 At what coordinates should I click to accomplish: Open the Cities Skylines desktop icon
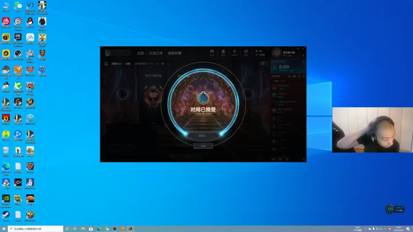pos(30,56)
